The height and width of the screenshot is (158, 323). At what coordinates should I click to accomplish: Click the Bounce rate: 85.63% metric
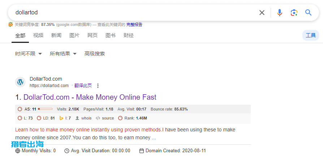(169, 109)
